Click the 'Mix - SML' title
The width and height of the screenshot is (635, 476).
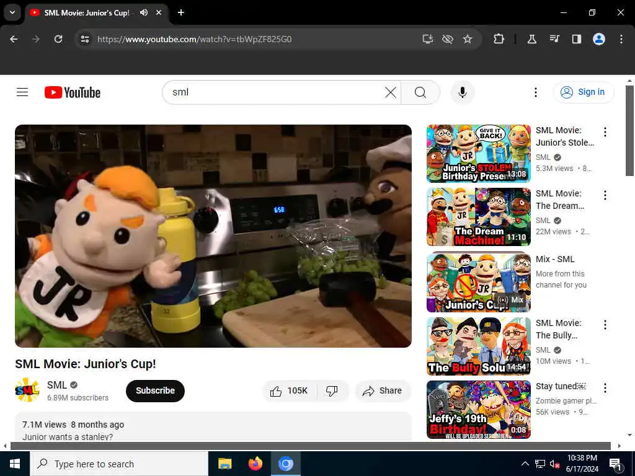point(555,259)
